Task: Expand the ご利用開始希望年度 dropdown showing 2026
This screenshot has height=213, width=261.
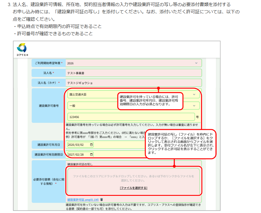Action: click(x=196, y=63)
